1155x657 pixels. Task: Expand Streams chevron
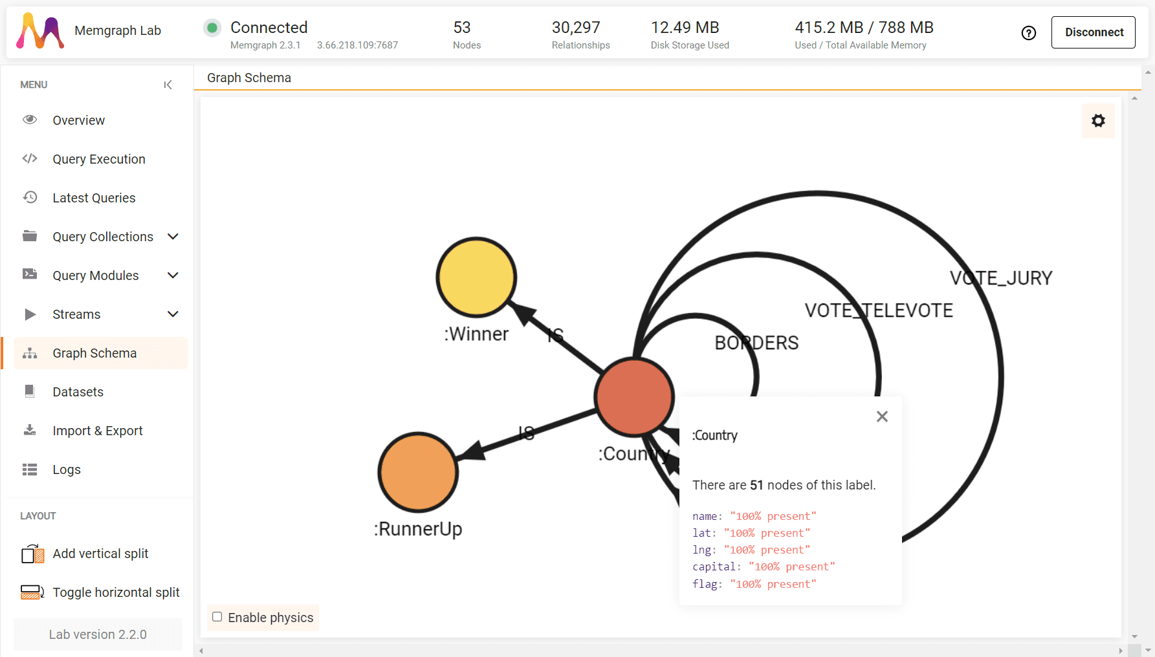(x=173, y=314)
